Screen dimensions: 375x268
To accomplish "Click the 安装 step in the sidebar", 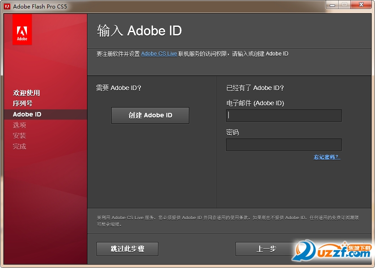I will [x=19, y=136].
